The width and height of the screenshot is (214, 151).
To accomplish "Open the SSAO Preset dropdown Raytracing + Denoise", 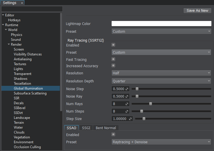I will coord(161,142).
